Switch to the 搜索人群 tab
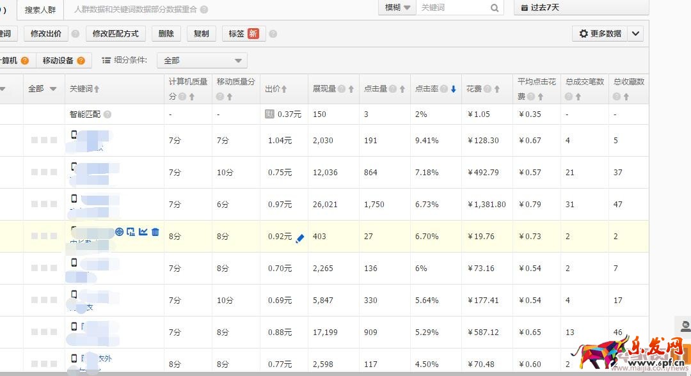This screenshot has height=376, width=691. click(41, 10)
